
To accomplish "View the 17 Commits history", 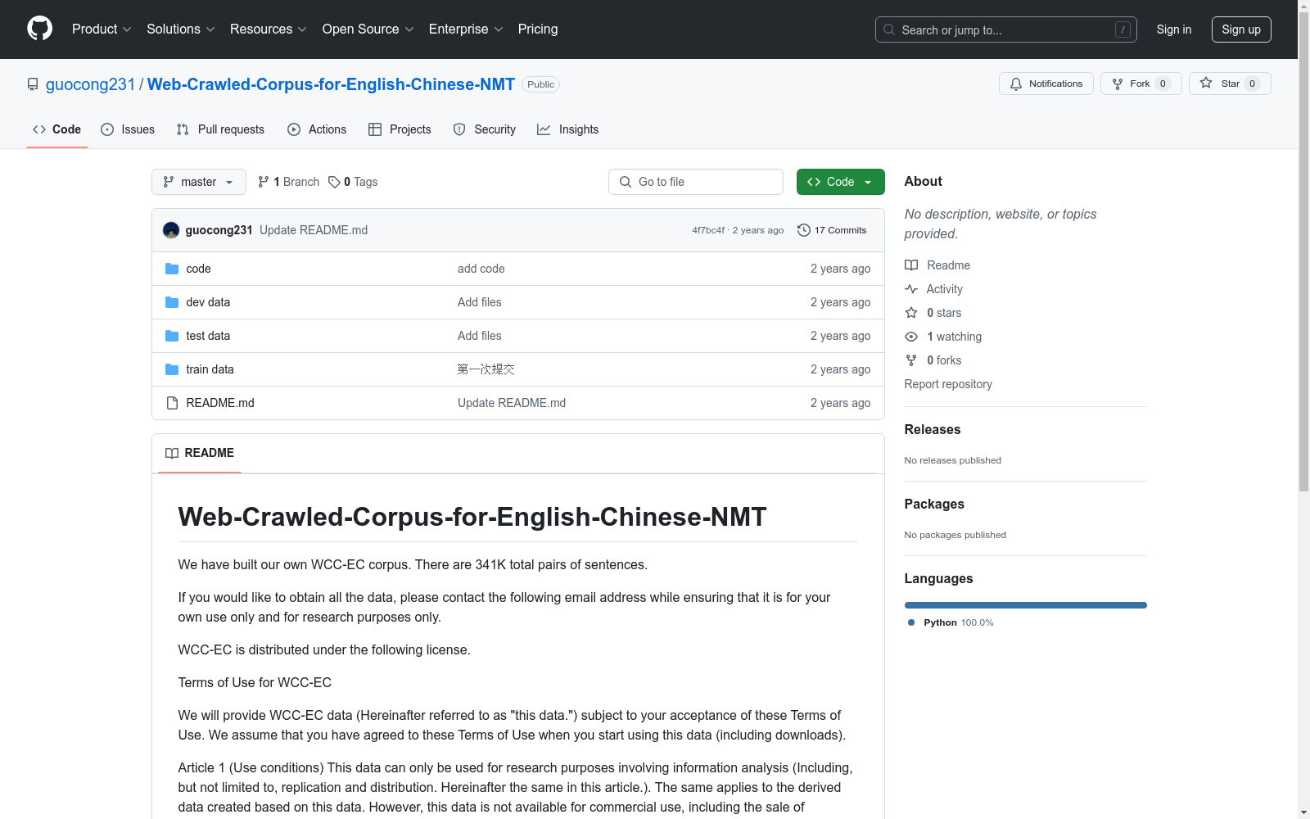I will point(832,230).
